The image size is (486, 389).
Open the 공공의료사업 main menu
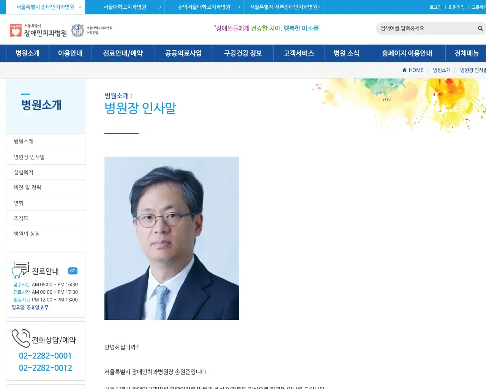pos(183,53)
